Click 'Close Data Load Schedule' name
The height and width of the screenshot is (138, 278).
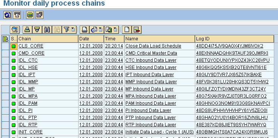(x=153, y=46)
